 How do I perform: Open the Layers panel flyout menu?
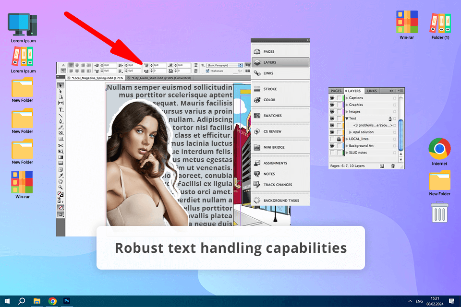[x=400, y=91]
